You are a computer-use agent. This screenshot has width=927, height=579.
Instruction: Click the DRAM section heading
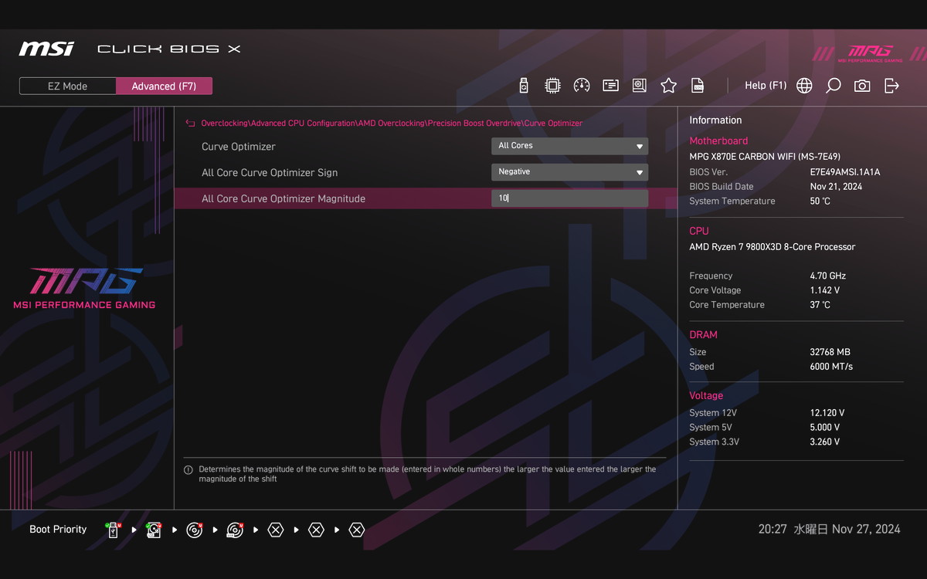tap(703, 335)
